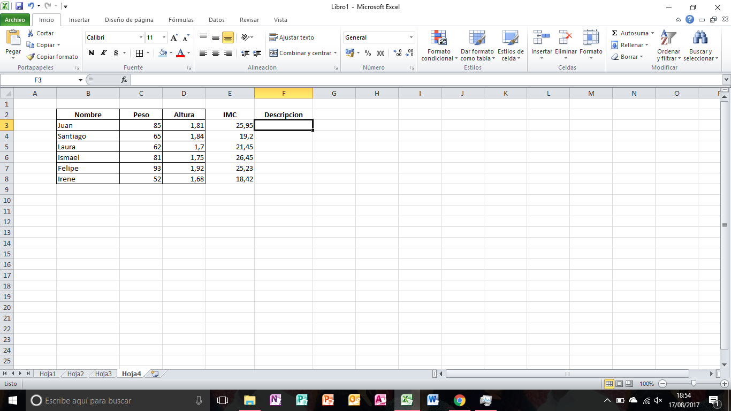Switch to the Fórmulas ribbon tab
The image size is (731, 411).
pyautogui.click(x=180, y=20)
